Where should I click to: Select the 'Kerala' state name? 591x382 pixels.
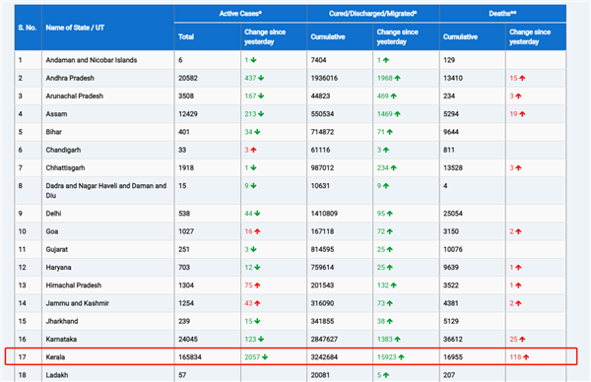pyautogui.click(x=55, y=357)
